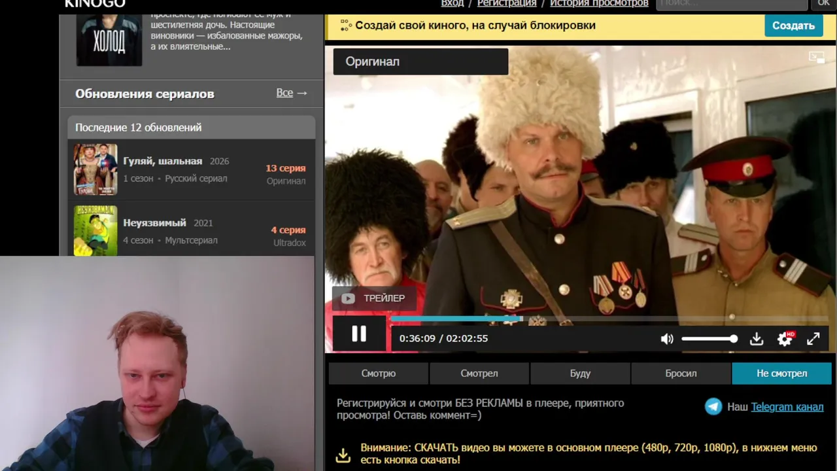Play the ТРЕЙЛЕР video
The width and height of the screenshot is (837, 471).
point(374,298)
